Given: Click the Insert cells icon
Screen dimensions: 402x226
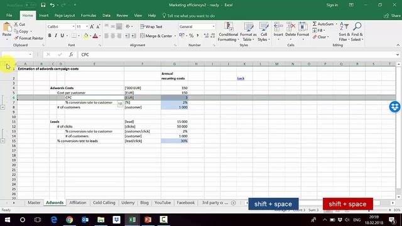Looking at the screenshot, I should coord(278,26).
